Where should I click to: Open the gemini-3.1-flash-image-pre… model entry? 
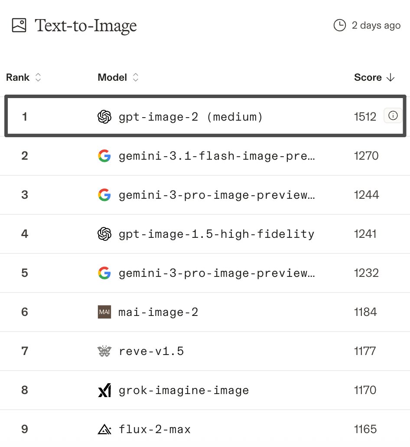tap(217, 156)
